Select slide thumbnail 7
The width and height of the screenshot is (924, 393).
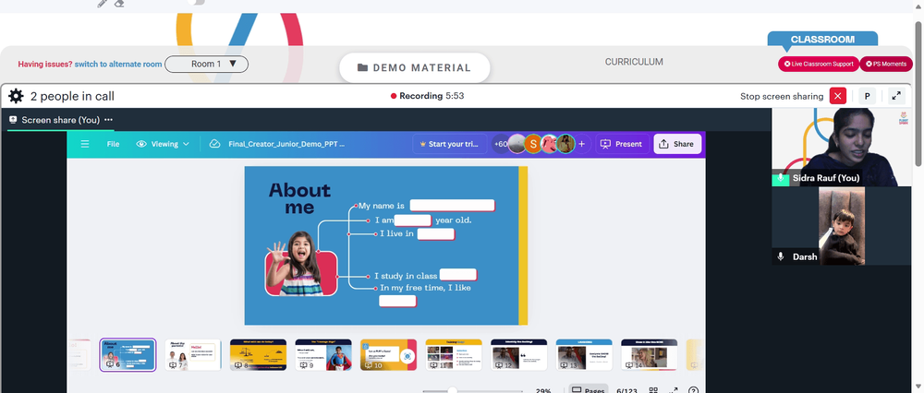point(193,355)
